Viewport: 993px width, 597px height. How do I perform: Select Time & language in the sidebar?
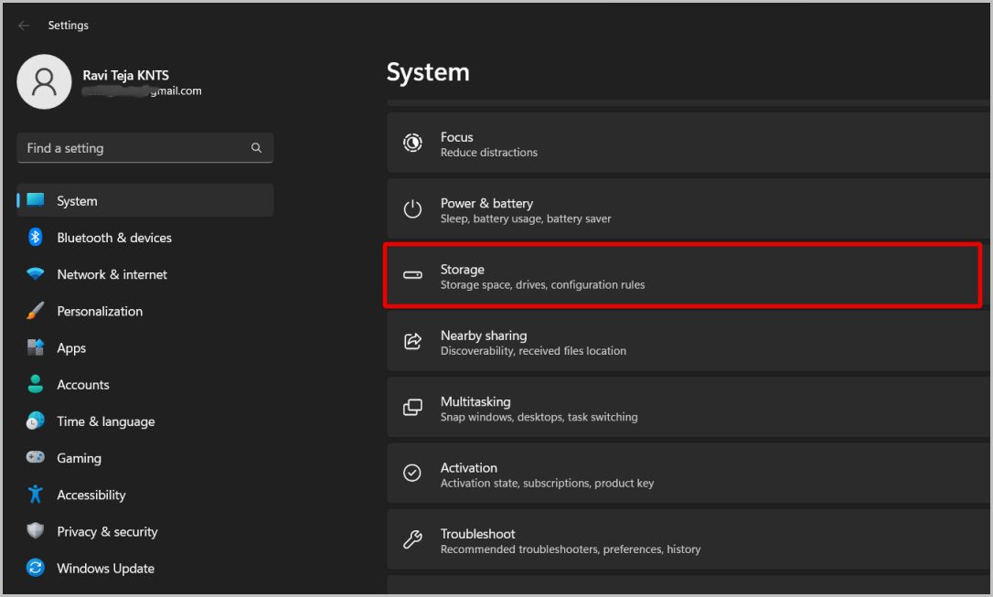coord(105,421)
